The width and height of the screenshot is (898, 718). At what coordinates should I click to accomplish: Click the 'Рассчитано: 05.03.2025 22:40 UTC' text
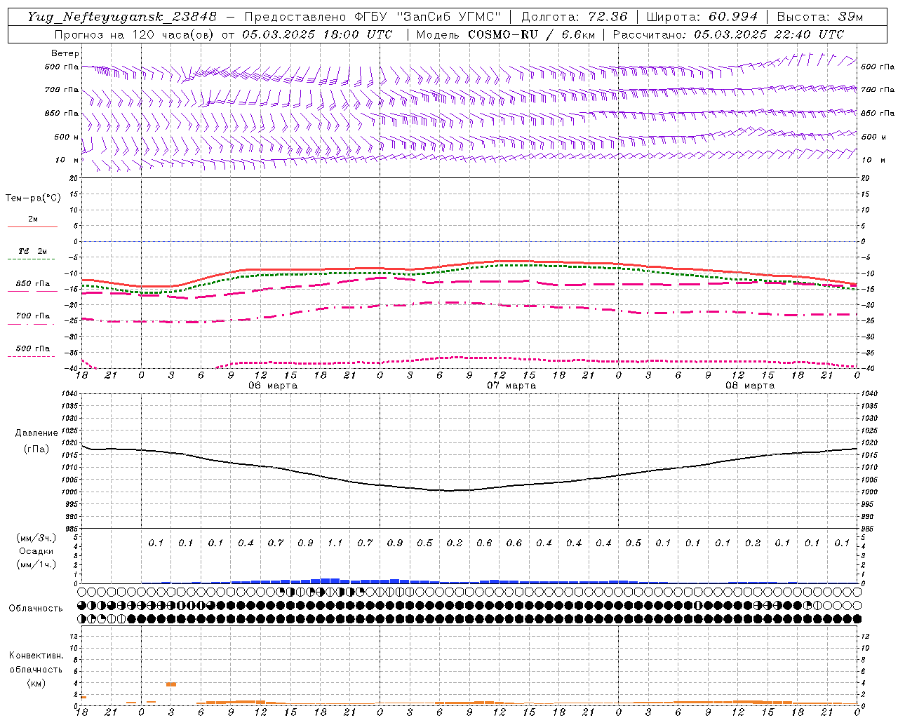click(728, 34)
